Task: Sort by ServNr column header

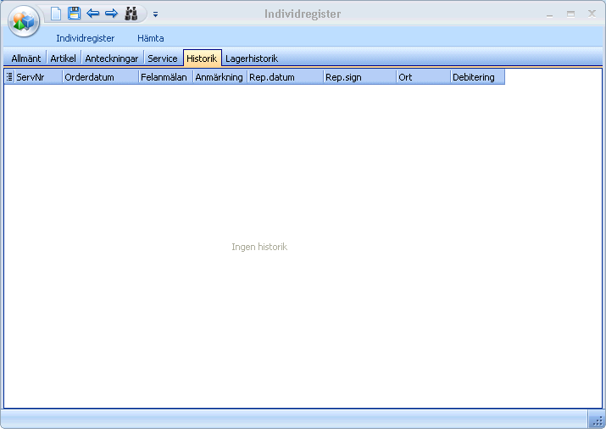Action: point(38,77)
